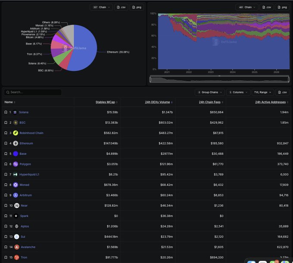Sort by 24h Active Addresses column
Image resolution: width=293 pixels, height=263 pixels.
tap(272, 102)
